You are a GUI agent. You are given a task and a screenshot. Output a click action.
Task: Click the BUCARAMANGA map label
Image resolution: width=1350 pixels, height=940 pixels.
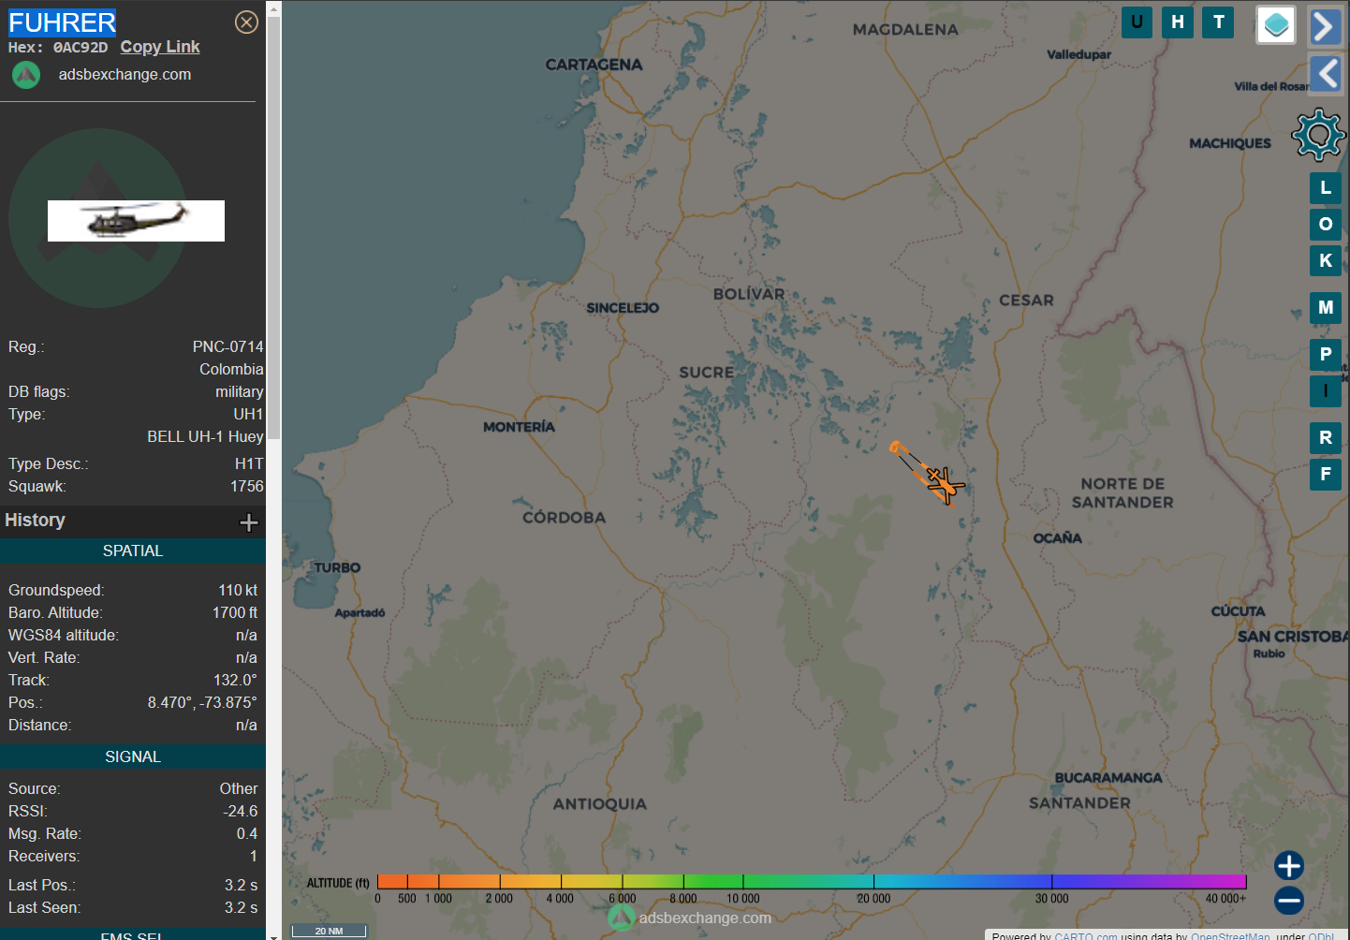coord(1108,778)
